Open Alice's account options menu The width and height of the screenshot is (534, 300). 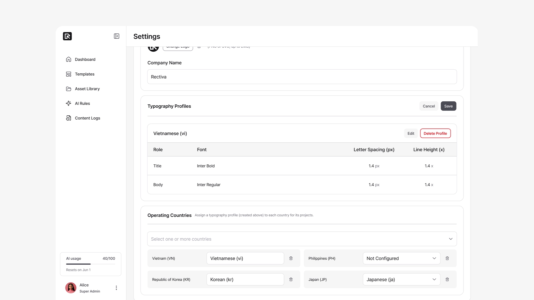pyautogui.click(x=116, y=288)
